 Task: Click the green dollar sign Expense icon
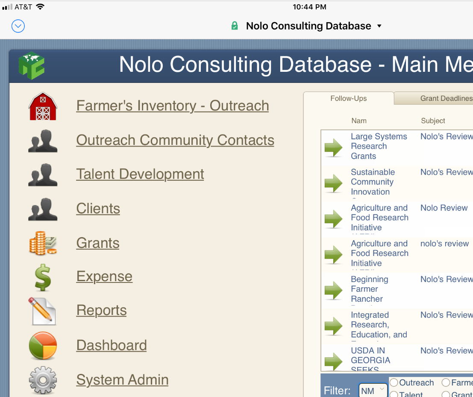(x=43, y=277)
